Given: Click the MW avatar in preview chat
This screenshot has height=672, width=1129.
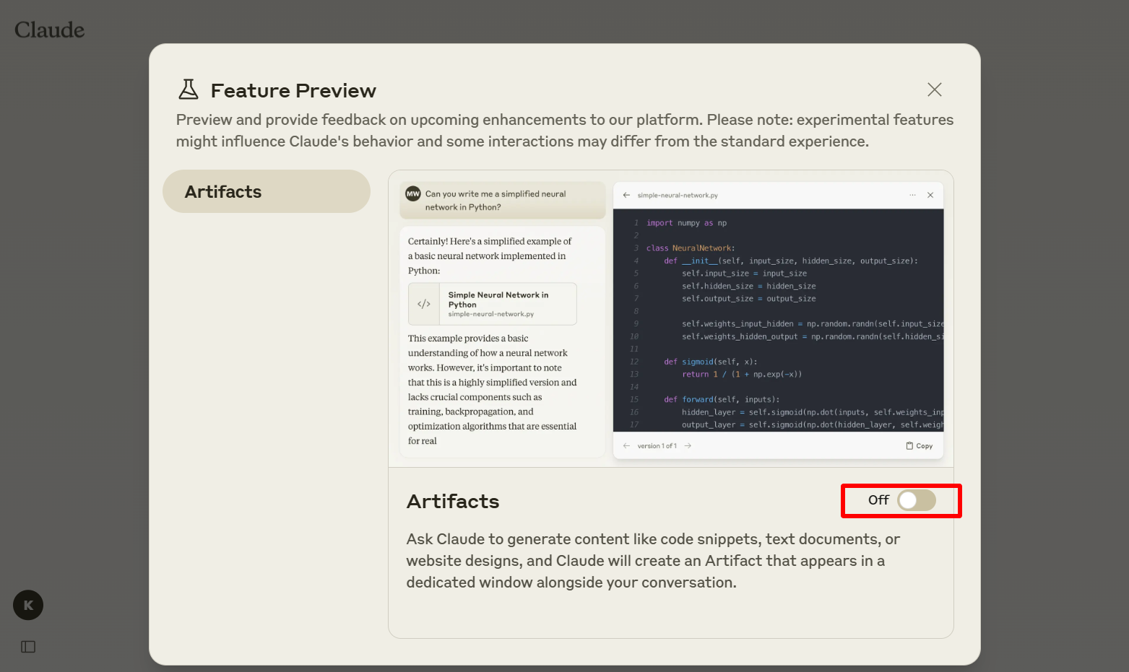Looking at the screenshot, I should point(413,193).
